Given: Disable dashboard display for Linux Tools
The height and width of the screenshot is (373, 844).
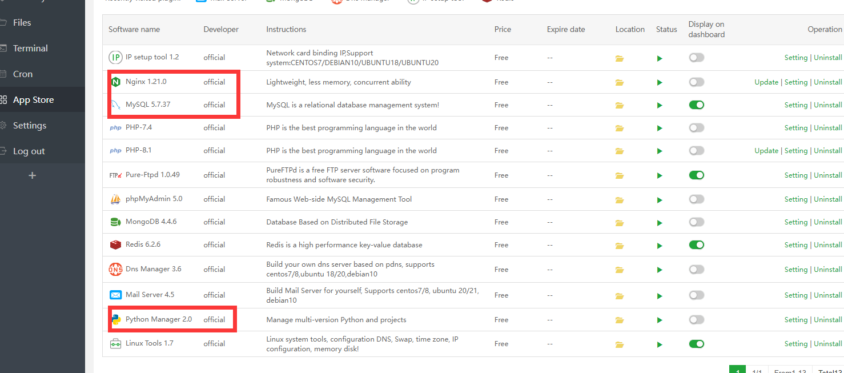Looking at the screenshot, I should 696,344.
